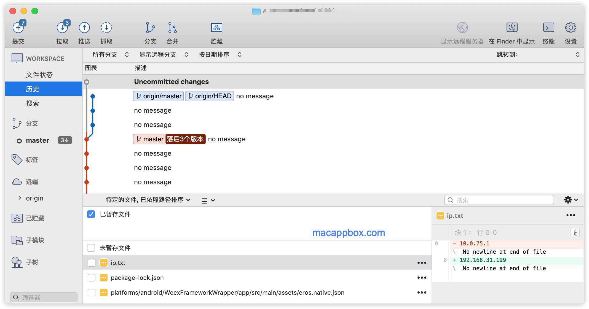Click the hunk action button beside 块 1
The image size is (589, 309).
pos(575,233)
